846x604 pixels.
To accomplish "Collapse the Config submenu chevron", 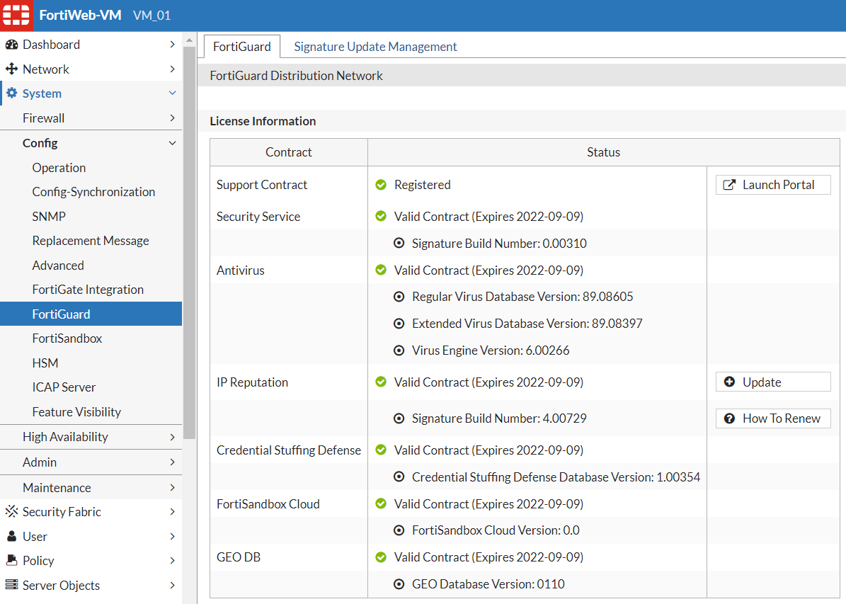I will (x=172, y=143).
